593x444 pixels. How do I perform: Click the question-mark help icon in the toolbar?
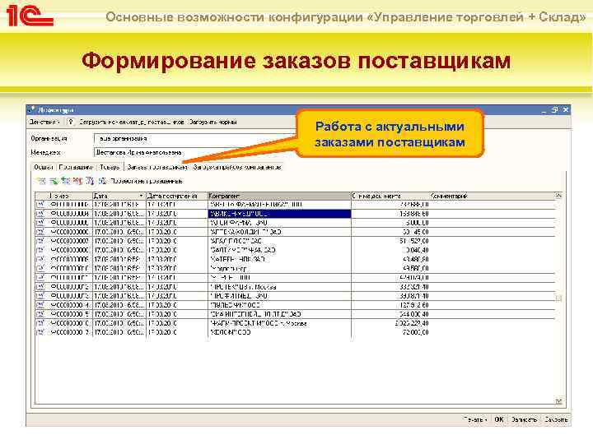pyautogui.click(x=70, y=122)
